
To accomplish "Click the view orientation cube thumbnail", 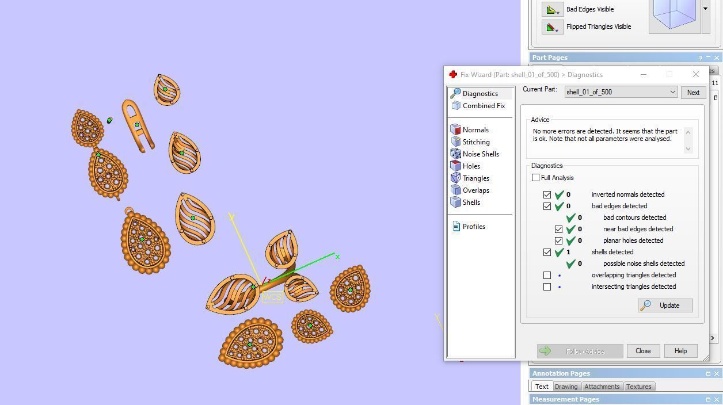I will pos(675,16).
